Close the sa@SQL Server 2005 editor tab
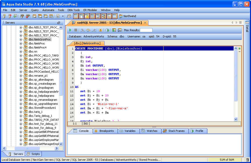The height and width of the screenshot is (163, 251). click(x=145, y=23)
